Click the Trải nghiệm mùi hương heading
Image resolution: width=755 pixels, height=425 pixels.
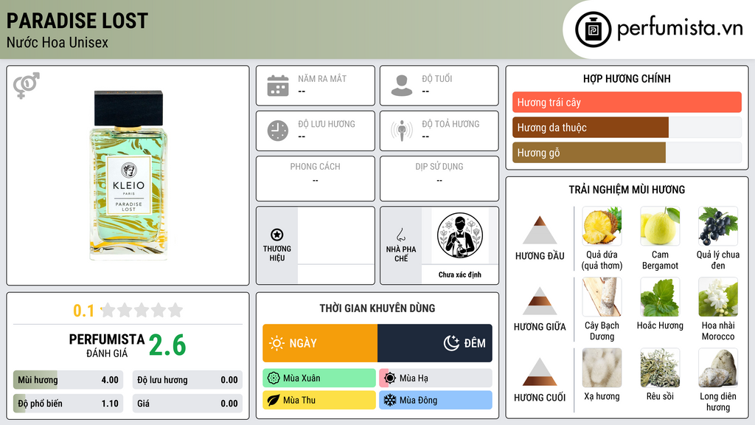627,190
